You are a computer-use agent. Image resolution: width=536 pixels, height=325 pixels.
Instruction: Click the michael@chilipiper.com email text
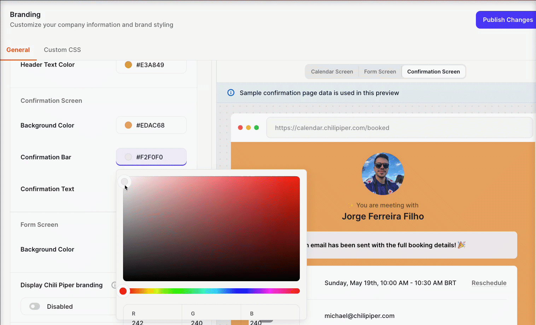[x=360, y=316]
